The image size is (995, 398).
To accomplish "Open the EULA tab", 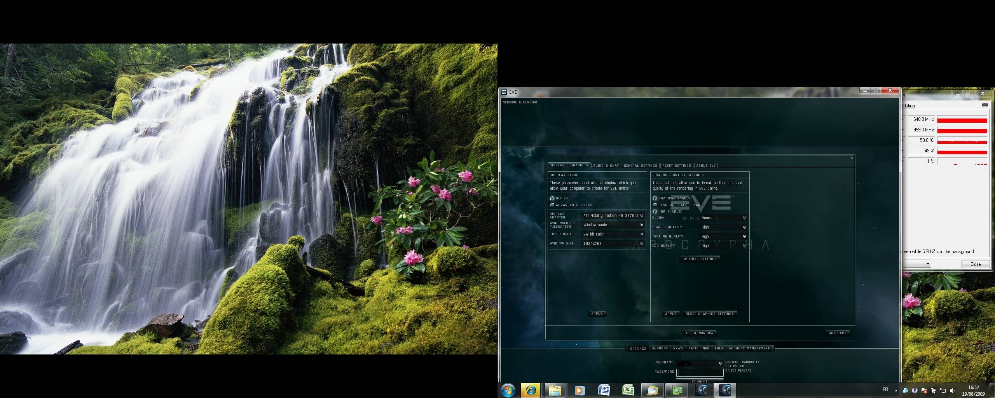I will (719, 348).
